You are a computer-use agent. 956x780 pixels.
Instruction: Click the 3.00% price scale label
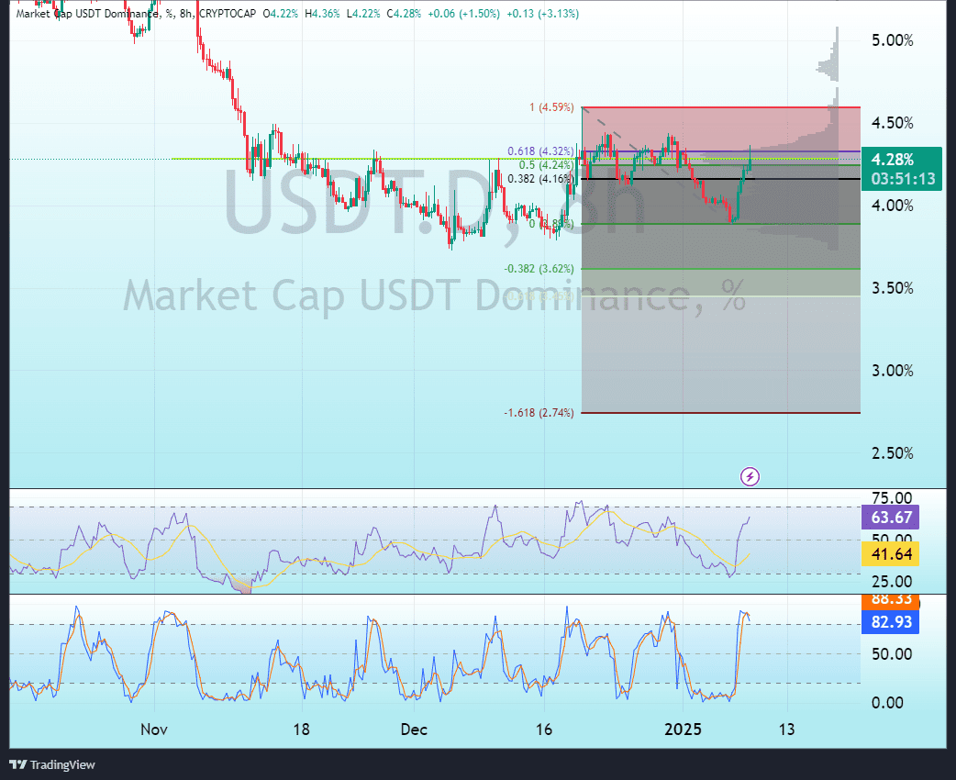click(892, 371)
